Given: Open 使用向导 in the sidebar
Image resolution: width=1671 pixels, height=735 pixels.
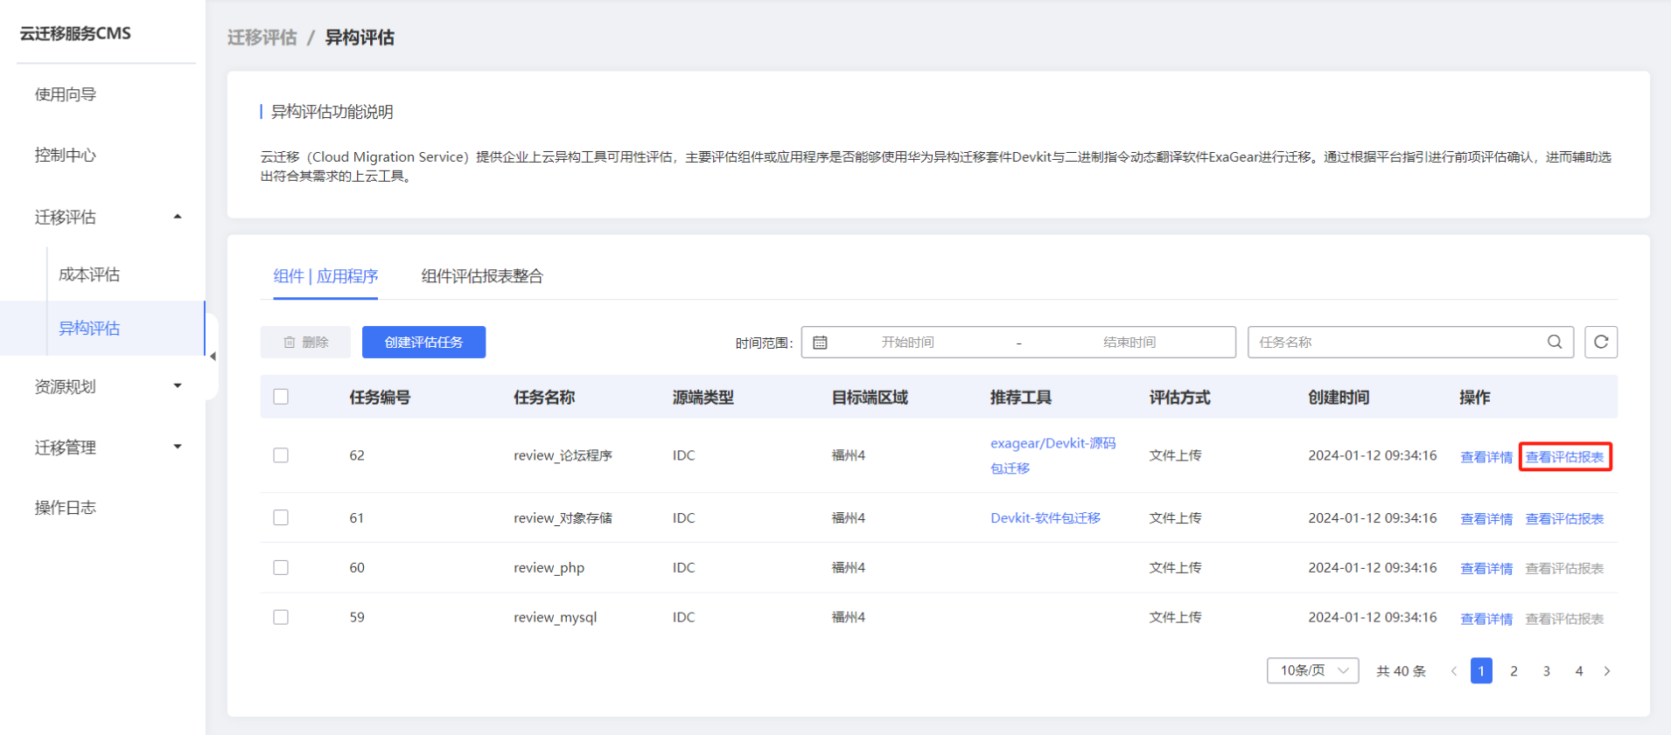Looking at the screenshot, I should pos(66,94).
